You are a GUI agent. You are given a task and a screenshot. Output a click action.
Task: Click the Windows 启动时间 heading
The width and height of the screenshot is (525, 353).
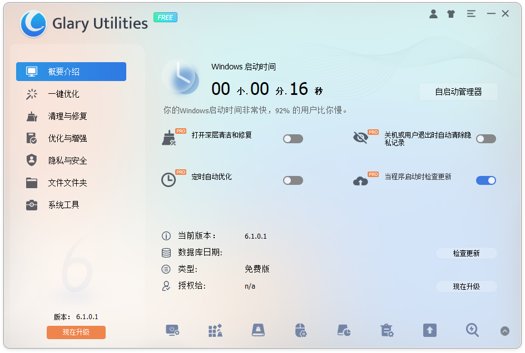click(244, 67)
